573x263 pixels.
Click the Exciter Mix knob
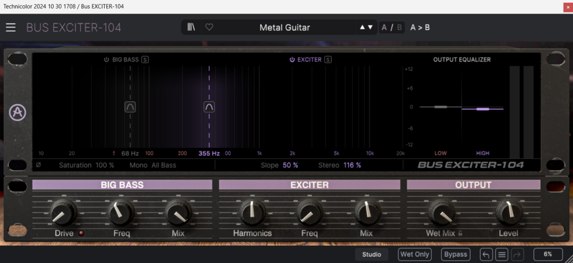click(x=367, y=212)
